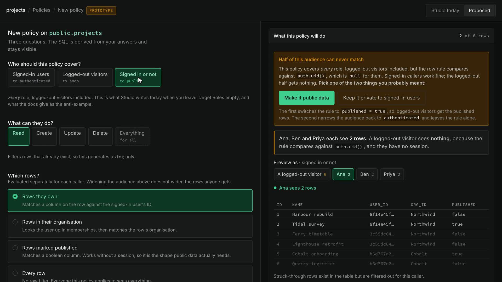
Task: Click the ORG_ID column header
Action: (x=418, y=205)
